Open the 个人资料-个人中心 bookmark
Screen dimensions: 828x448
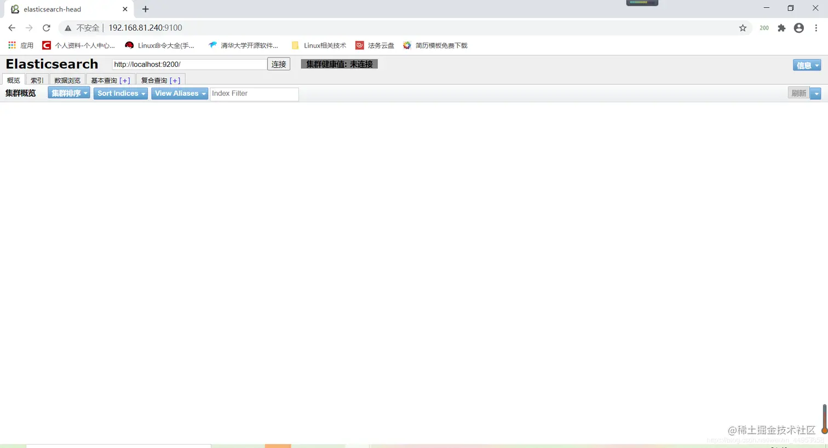(x=79, y=45)
